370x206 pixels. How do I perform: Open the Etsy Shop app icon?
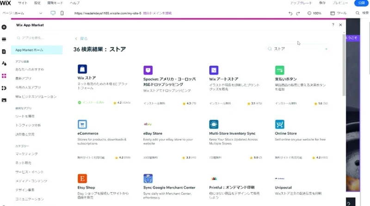click(82, 179)
